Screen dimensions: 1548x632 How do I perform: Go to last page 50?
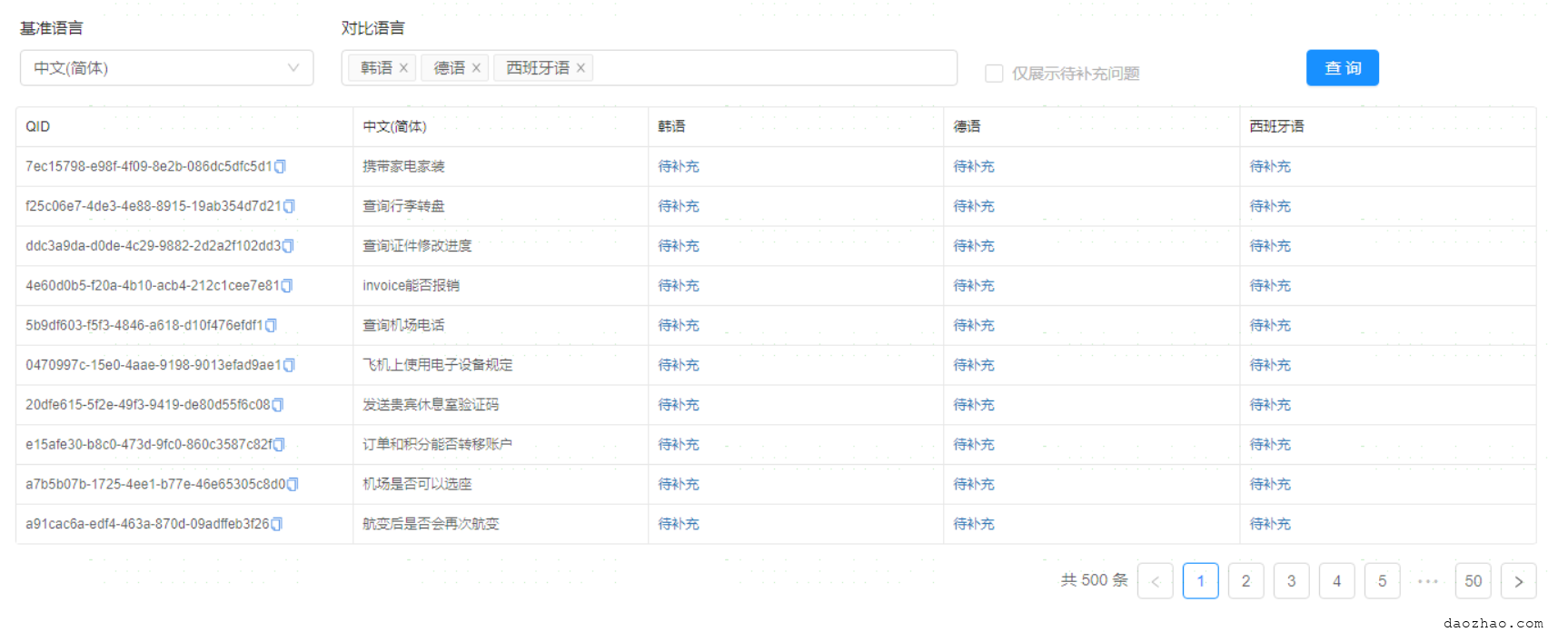point(1474,581)
